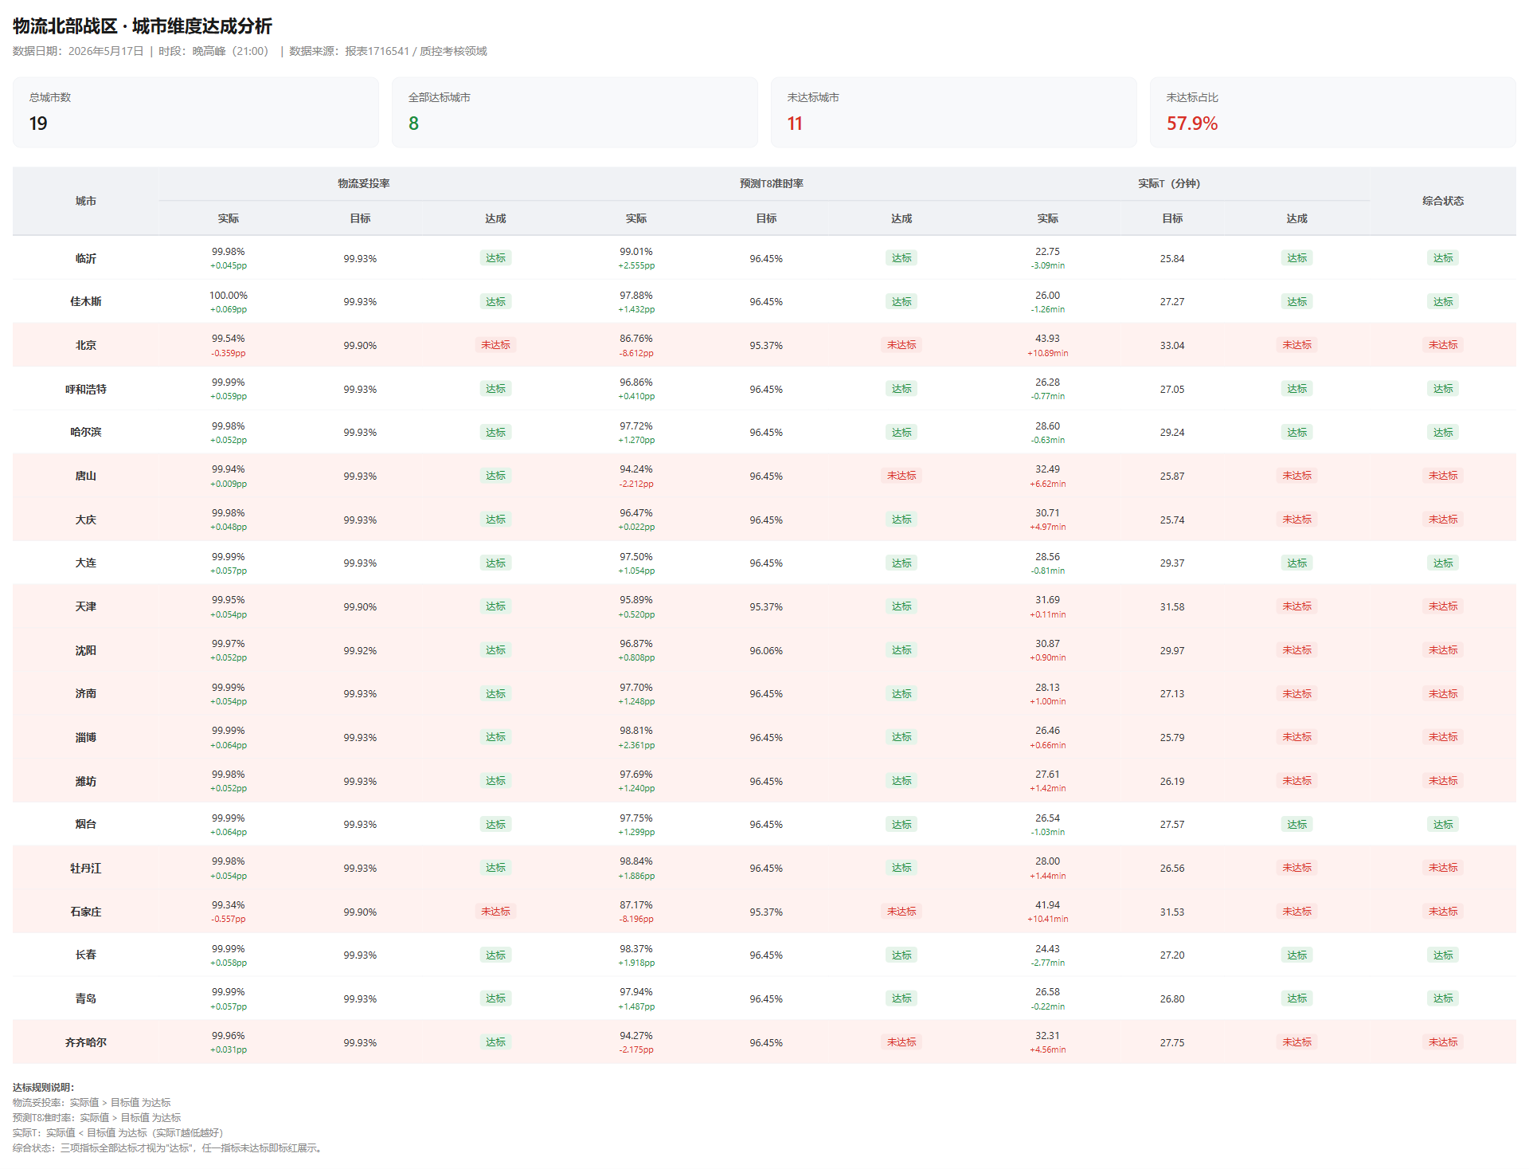Select the 哈尔滨 city row name
The width and height of the screenshot is (1529, 1169).
(86, 433)
